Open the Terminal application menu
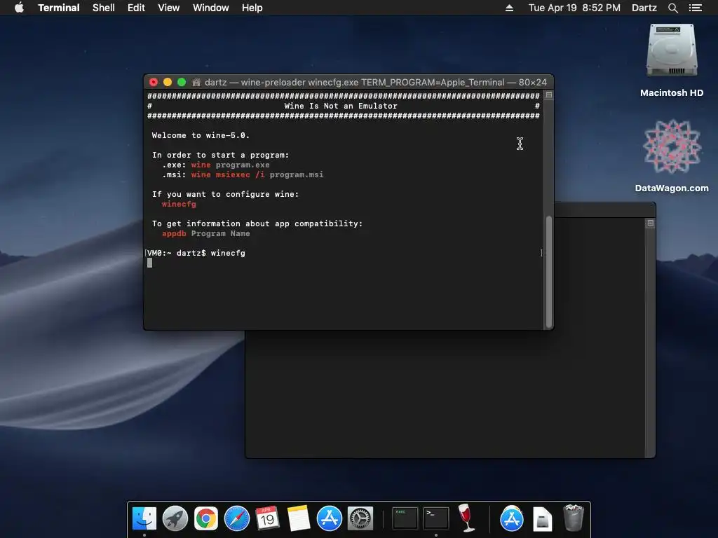The image size is (718, 538). click(x=59, y=8)
